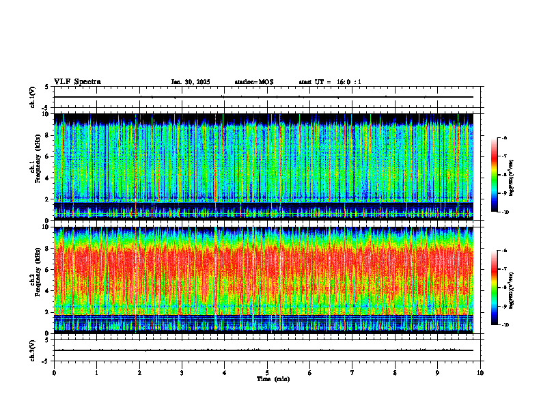Viewport: 541px width, 418px height.
Task: Click tick label "10" on the Time axis
Action: [480, 373]
